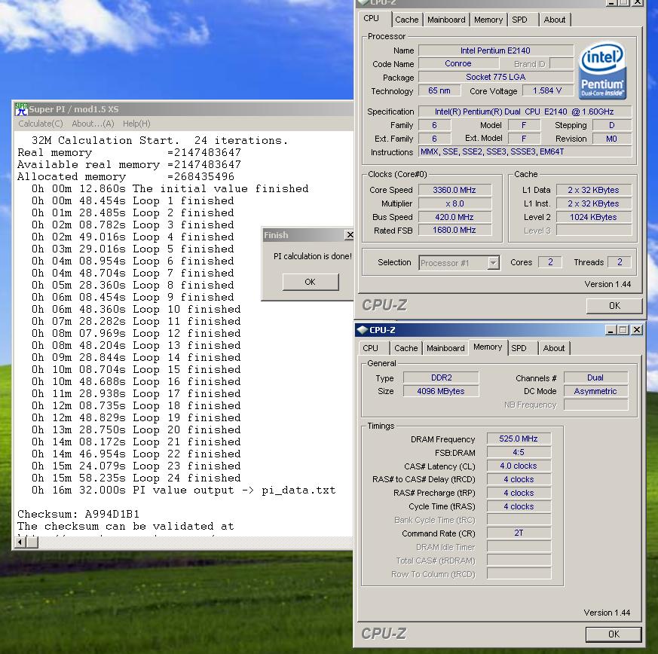658x654 pixels.
Task: Click the Rated FSB 1680.0 MHz value
Action: (x=454, y=230)
